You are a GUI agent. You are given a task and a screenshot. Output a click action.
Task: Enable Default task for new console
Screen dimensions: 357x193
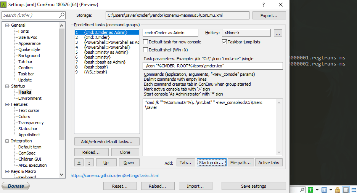click(145, 42)
